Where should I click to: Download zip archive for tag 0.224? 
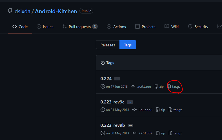pos(159,87)
